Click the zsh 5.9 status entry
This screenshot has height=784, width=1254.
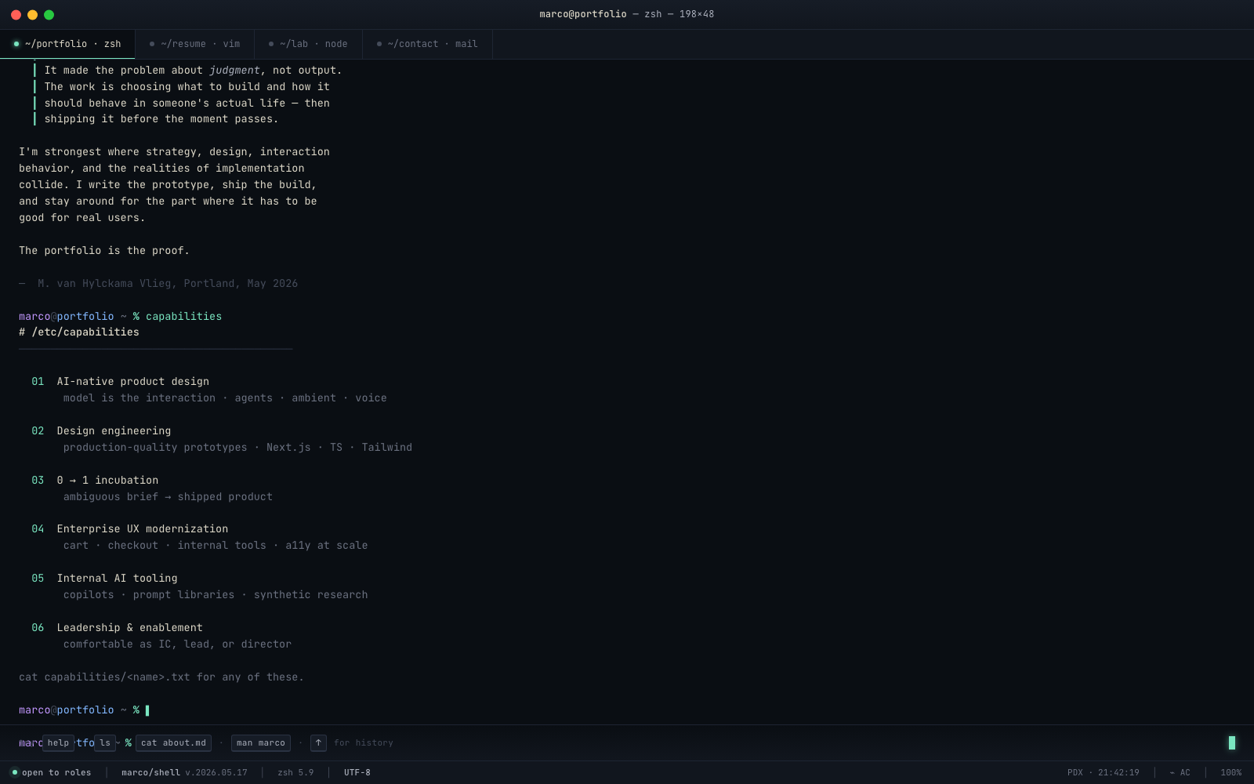tap(295, 773)
